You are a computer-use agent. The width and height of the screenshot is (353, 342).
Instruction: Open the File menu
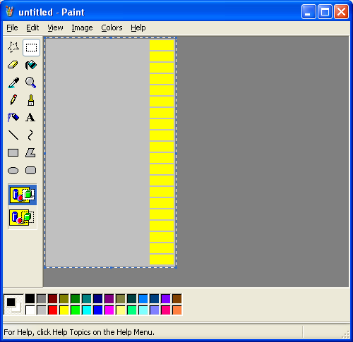tap(12, 28)
